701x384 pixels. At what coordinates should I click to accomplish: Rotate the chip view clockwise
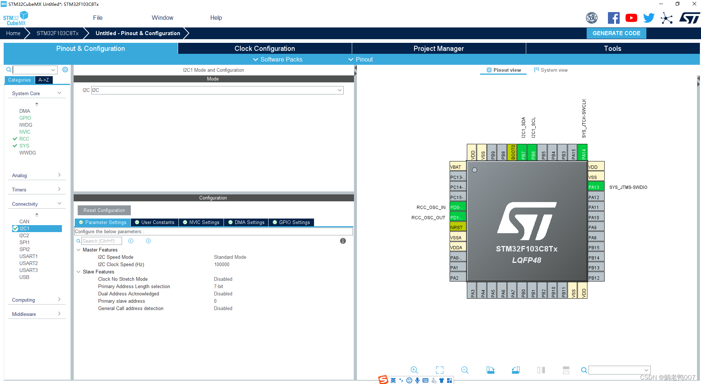(490, 370)
